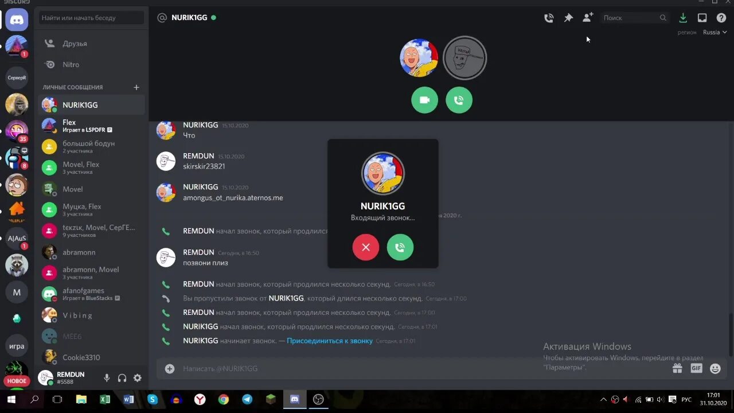Screen dimensions: 734x413
Task: Accept the incoming call from NURIK1GG
Action: [400, 247]
